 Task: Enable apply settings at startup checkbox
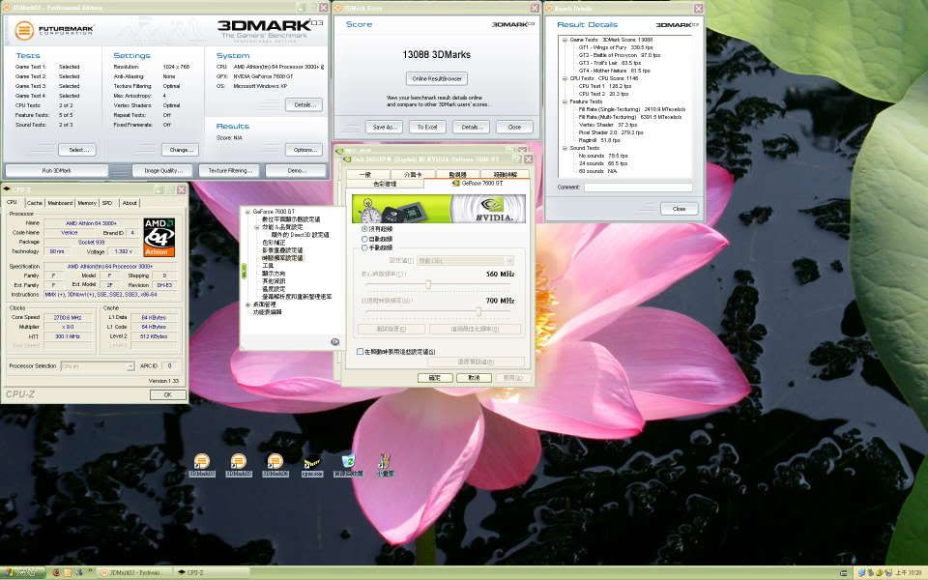click(361, 352)
